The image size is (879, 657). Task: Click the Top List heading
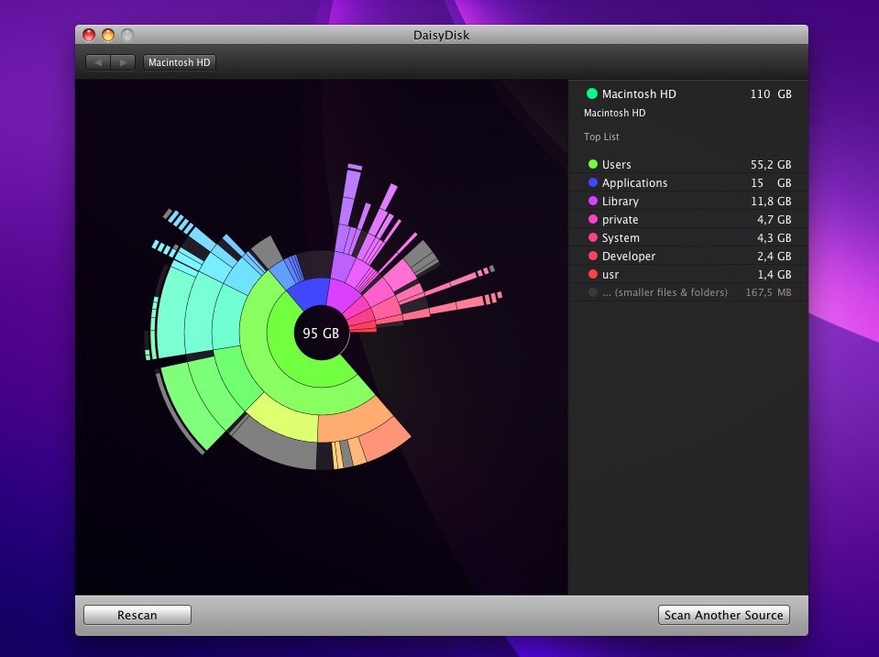pos(601,137)
